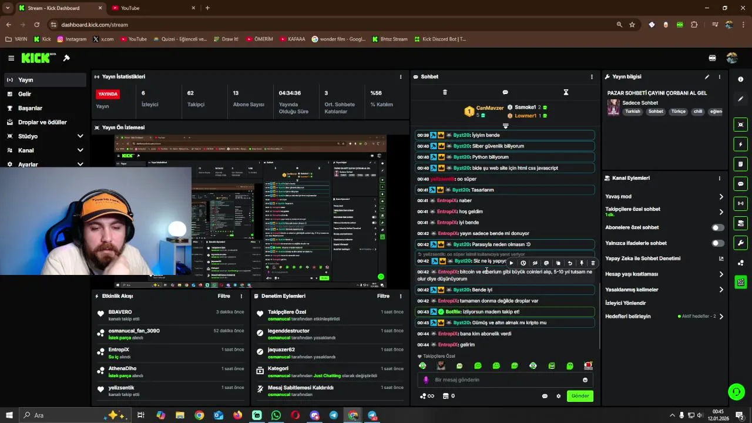Image resolution: width=752 pixels, height=423 pixels.
Task: Open the Filtre dropdown in Denetim Eylemleri
Action: point(383,296)
